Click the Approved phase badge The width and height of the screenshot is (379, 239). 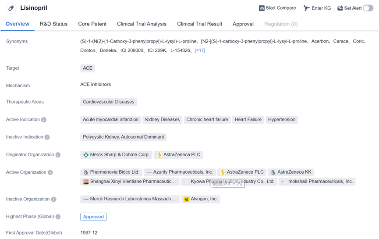(93, 217)
